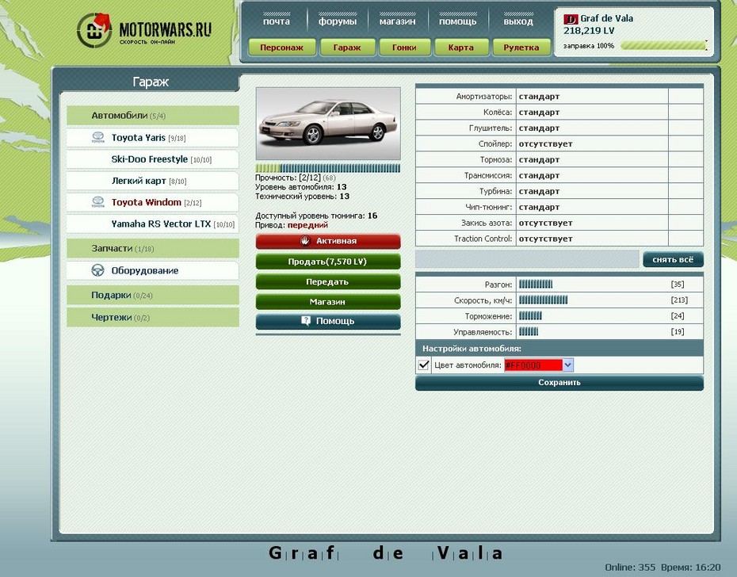Select Toyota Windom in car list
737x577 pixels.
pos(153,203)
